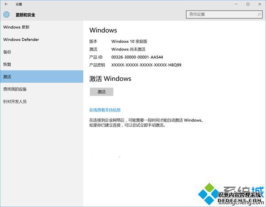
Task: Click the 版本 label
Action: pyautogui.click(x=93, y=41)
